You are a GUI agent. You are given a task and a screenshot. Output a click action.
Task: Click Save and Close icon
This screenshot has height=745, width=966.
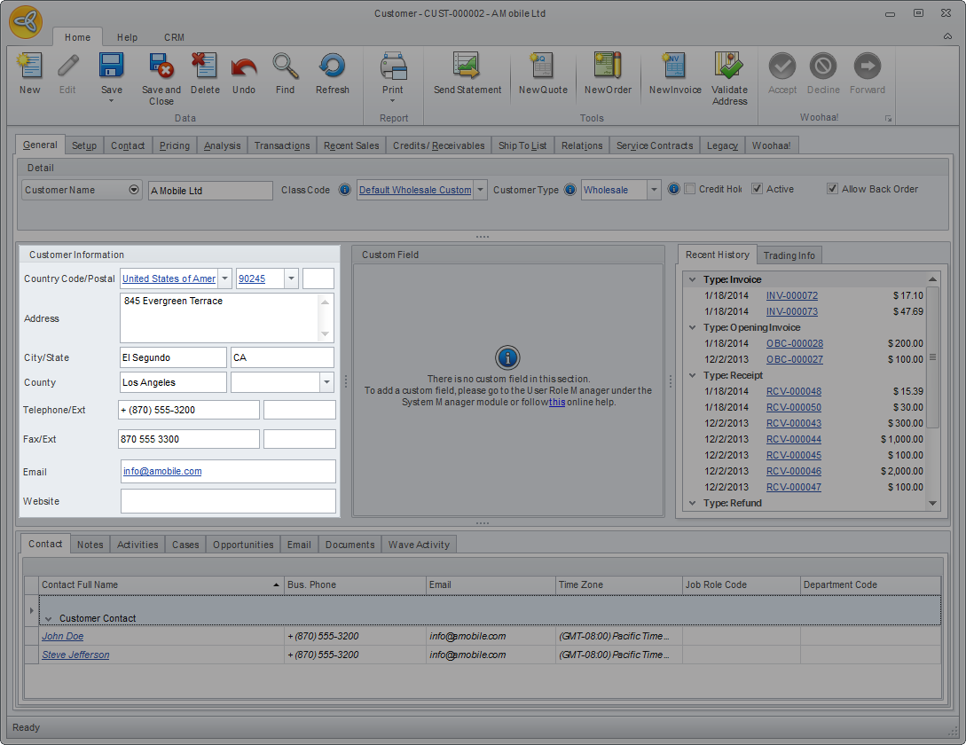click(161, 67)
